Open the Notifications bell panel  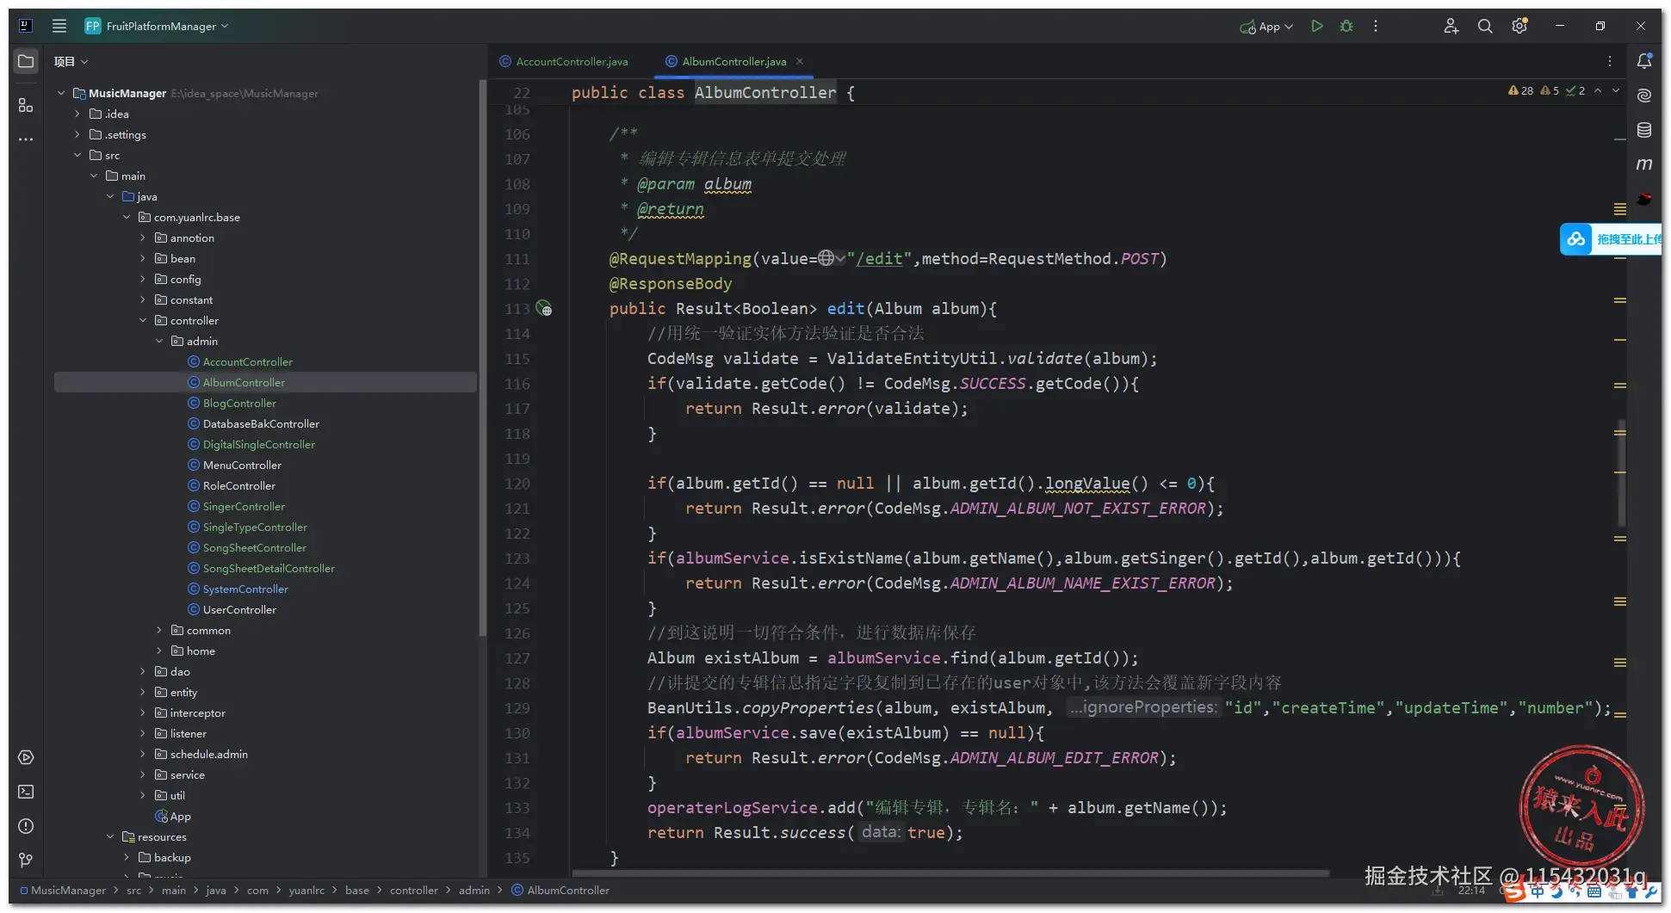[1644, 61]
